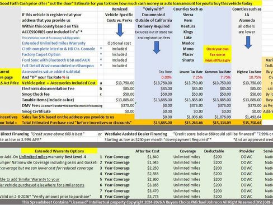Click the DOWC provider for 1 Year Coverage
Viewport: 273px width, 205px height.
pyautogui.click(x=247, y=157)
